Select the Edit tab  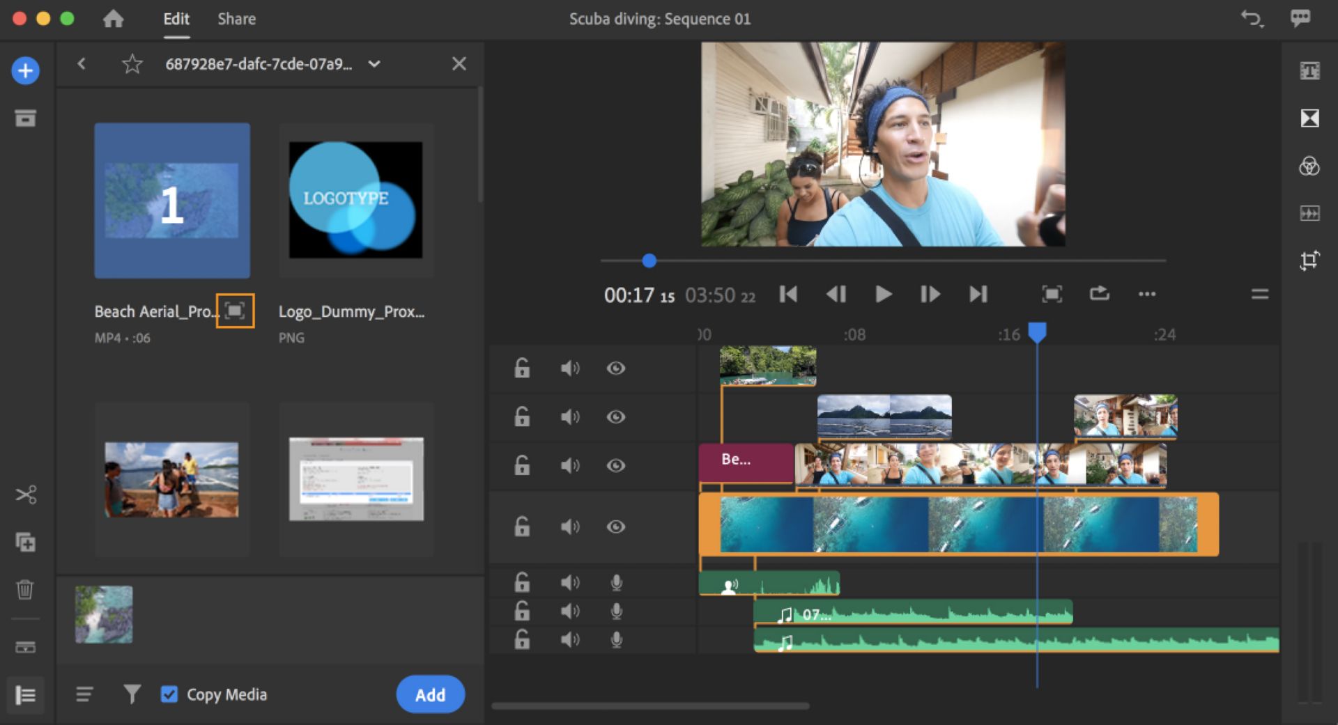point(176,19)
